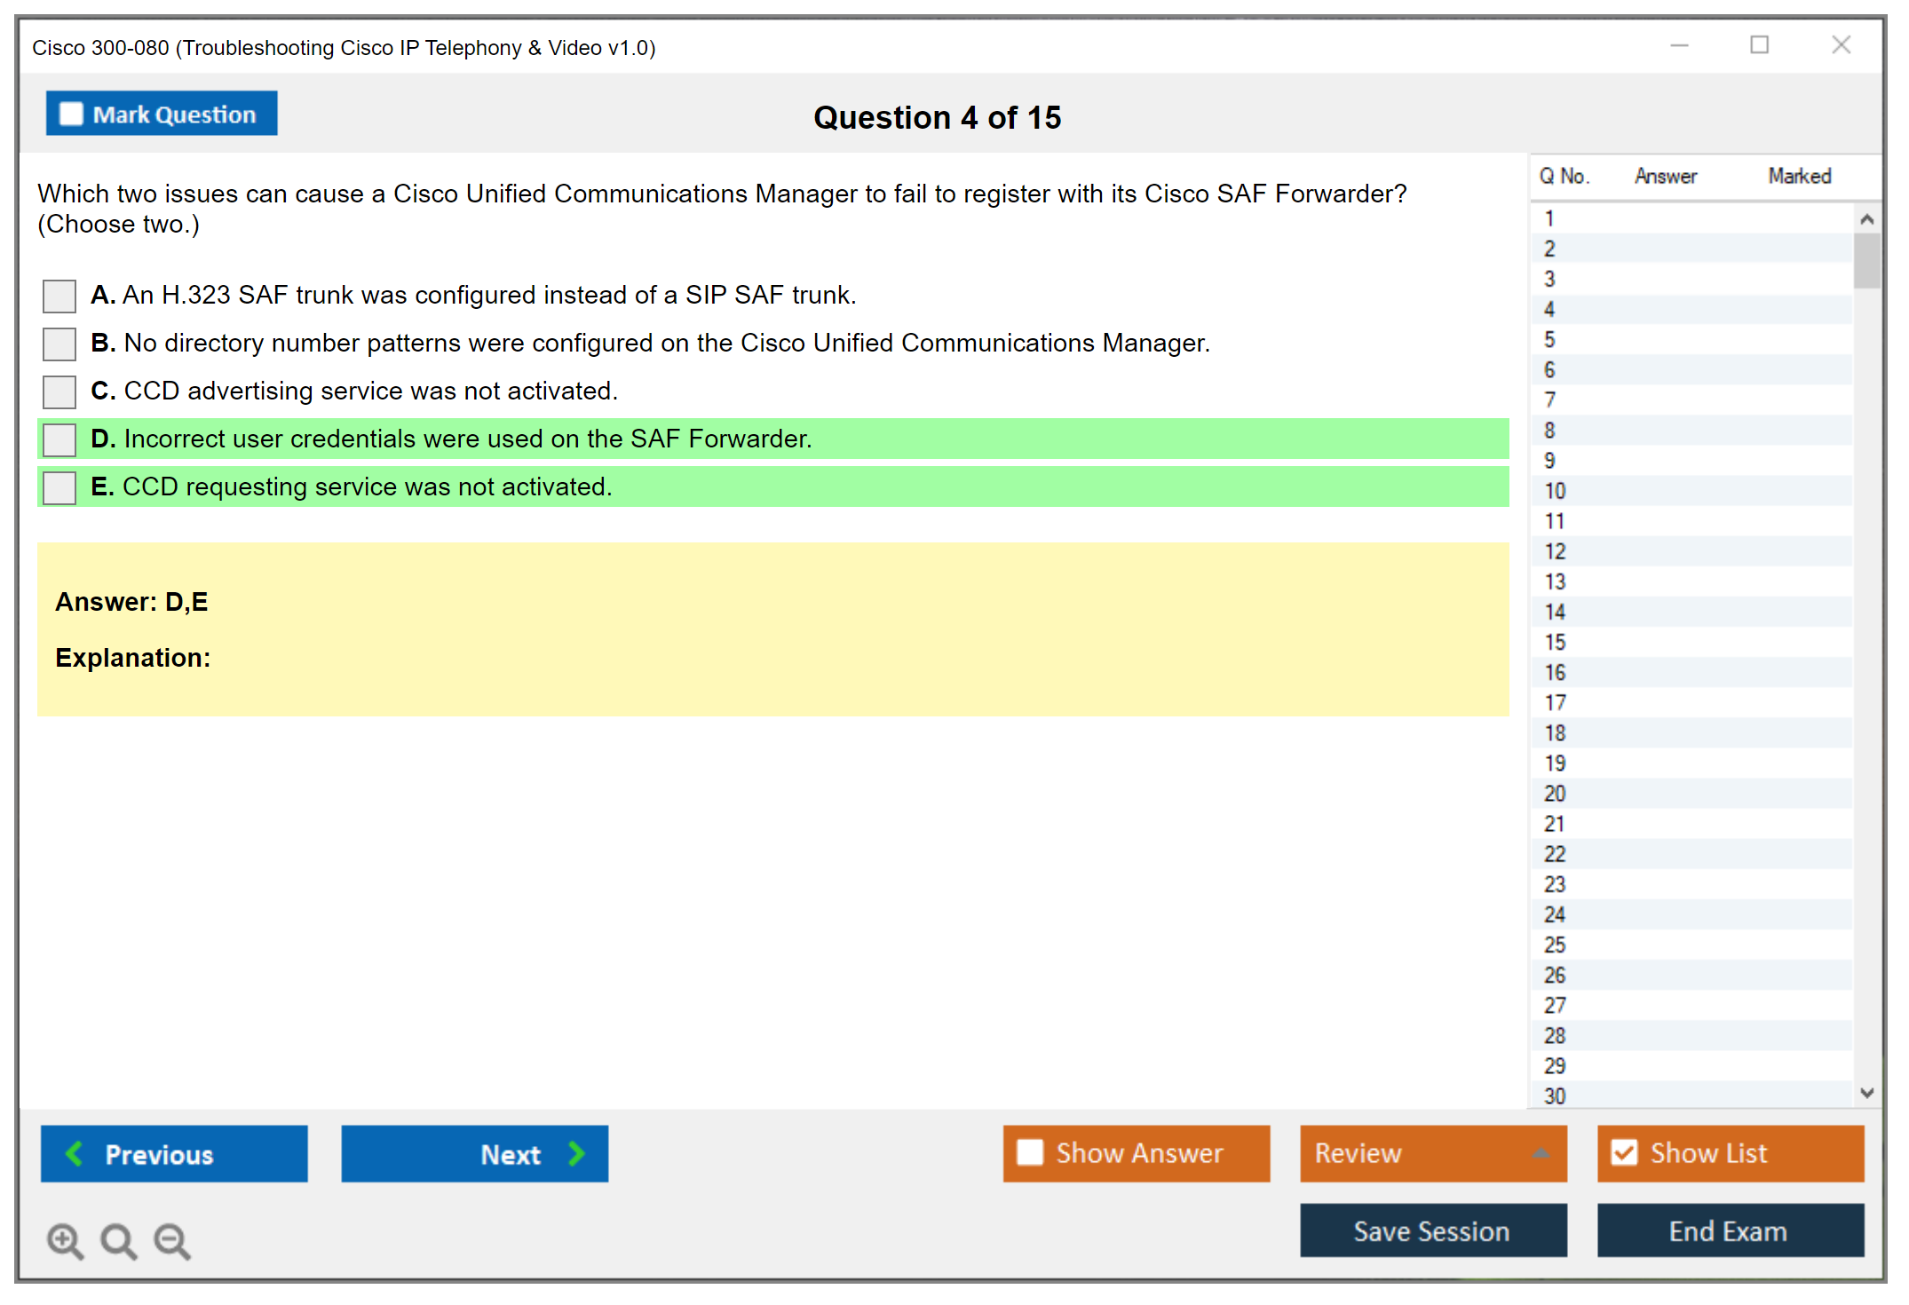Click the Answer column header
Image resolution: width=1909 pixels, height=1305 pixels.
pyautogui.click(x=1665, y=176)
